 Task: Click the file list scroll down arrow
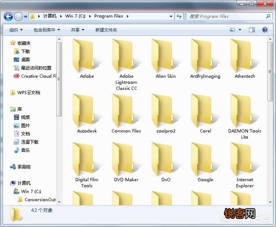pyautogui.click(x=270, y=202)
